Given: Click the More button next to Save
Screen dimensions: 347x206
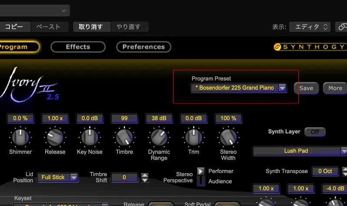Looking at the screenshot, I should (335, 88).
